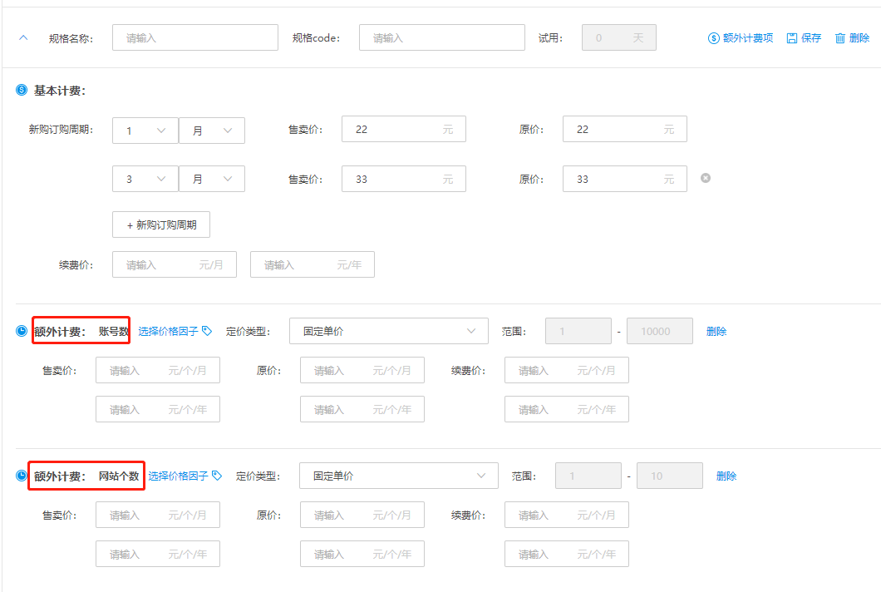Open 定价类型 dropdown for 网站个数
Viewport: 881px width, 592px height.
[x=398, y=476]
